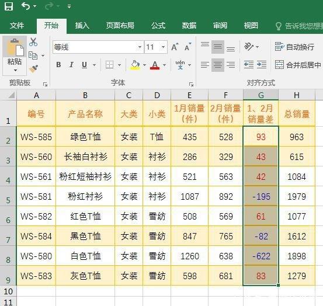
Task: Click the Undo arrow icon
Action: (x=26, y=6)
